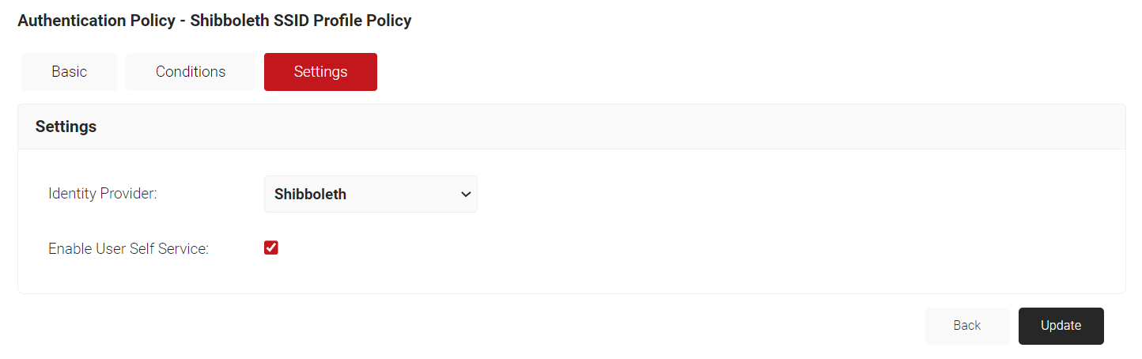Toggle the red checkmark box
1142x359 pixels.
tap(271, 248)
